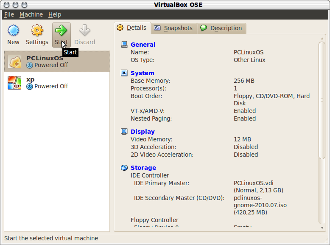The height and width of the screenshot is (245, 330).
Task: Switch to the Snapshots tab
Action: pyautogui.click(x=174, y=28)
